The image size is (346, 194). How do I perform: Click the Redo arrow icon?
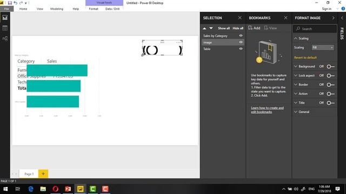(x=21, y=3)
